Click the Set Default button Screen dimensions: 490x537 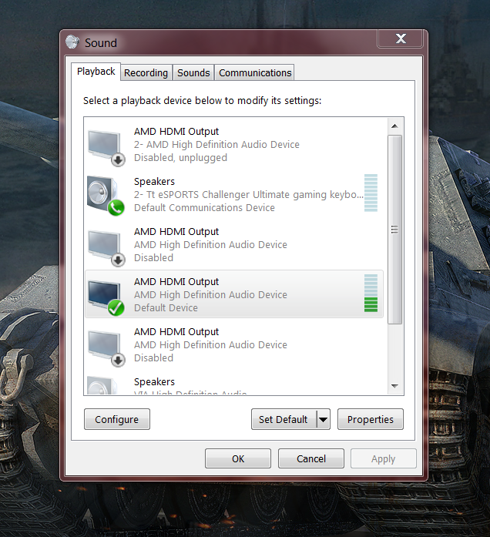point(284,419)
